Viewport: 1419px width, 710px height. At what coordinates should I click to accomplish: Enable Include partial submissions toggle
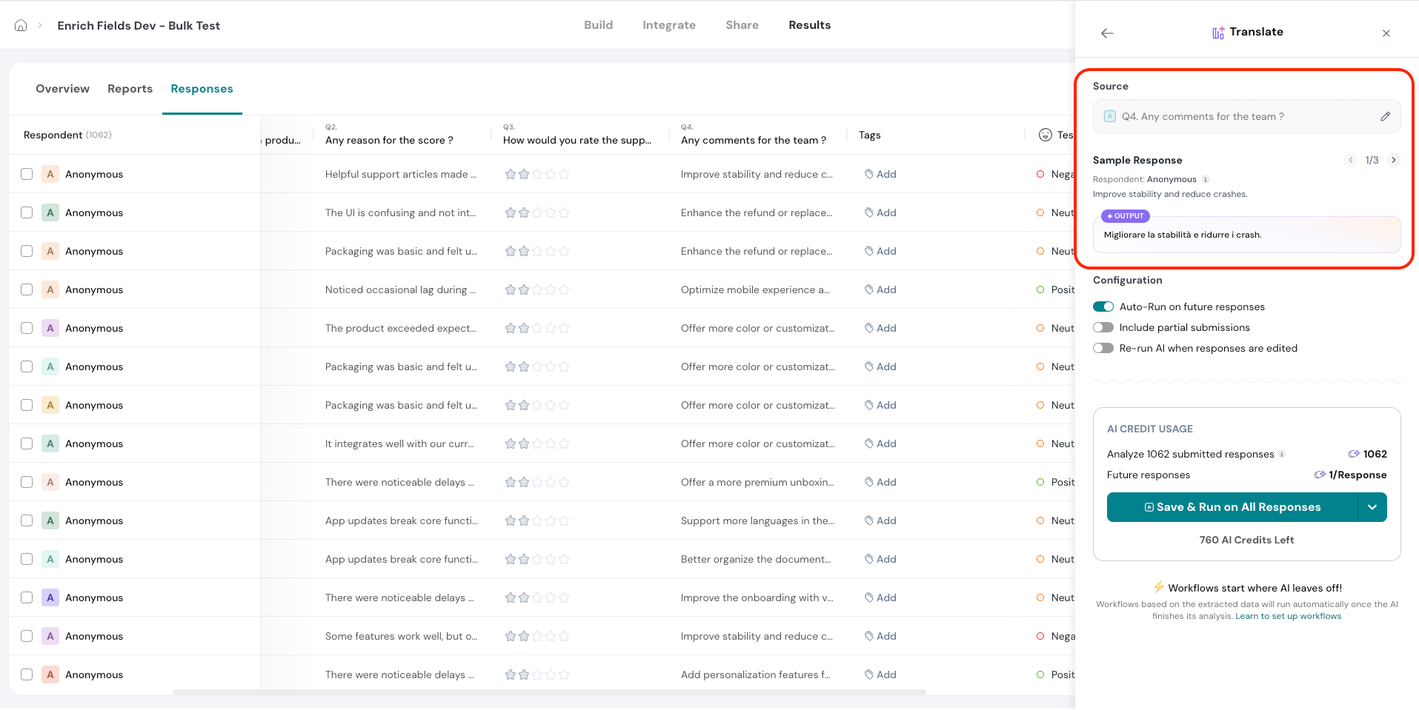point(1103,327)
